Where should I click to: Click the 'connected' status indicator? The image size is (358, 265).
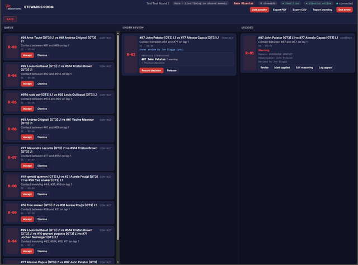(x=345, y=3)
